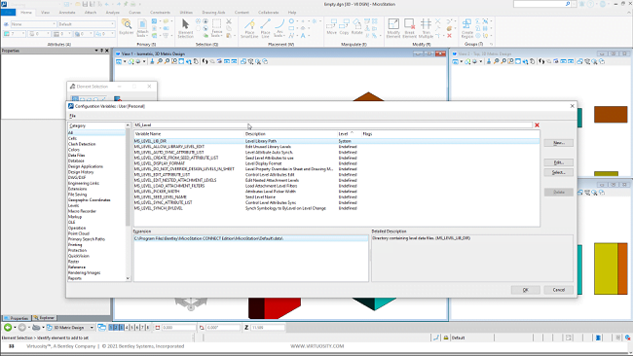633x356 pixels.
Task: Select the Levels category in list
Action: (x=73, y=205)
